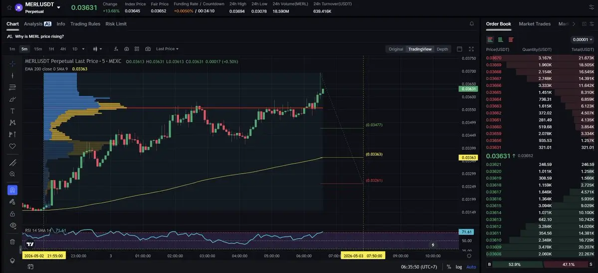The image size is (598, 273).
Task: Toggle hide all drawings eye icon
Action: coord(12,225)
